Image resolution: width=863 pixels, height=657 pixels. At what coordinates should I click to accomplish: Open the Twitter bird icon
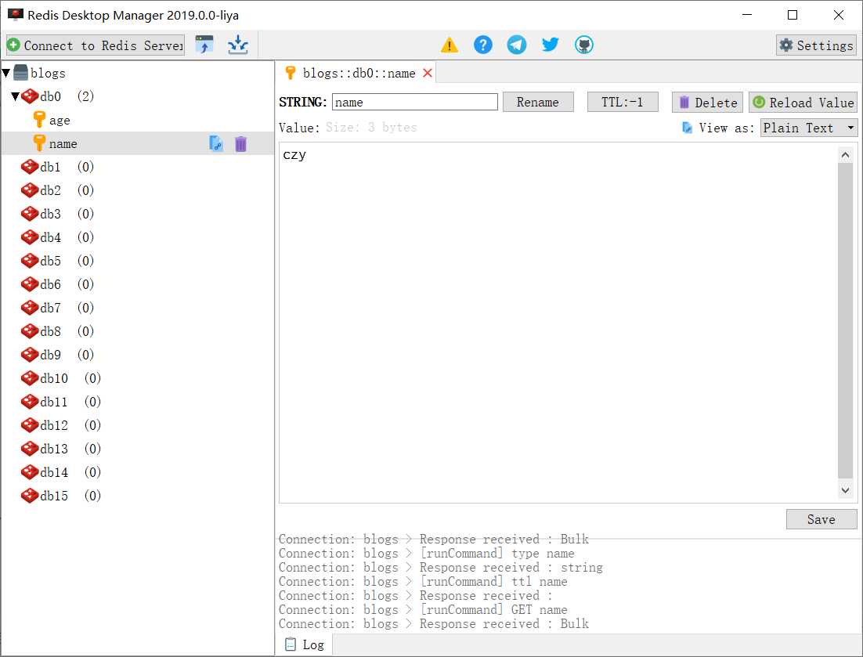(x=550, y=45)
